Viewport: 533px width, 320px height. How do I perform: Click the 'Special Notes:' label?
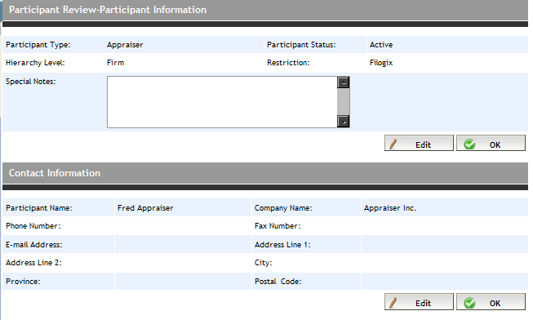[x=30, y=82]
